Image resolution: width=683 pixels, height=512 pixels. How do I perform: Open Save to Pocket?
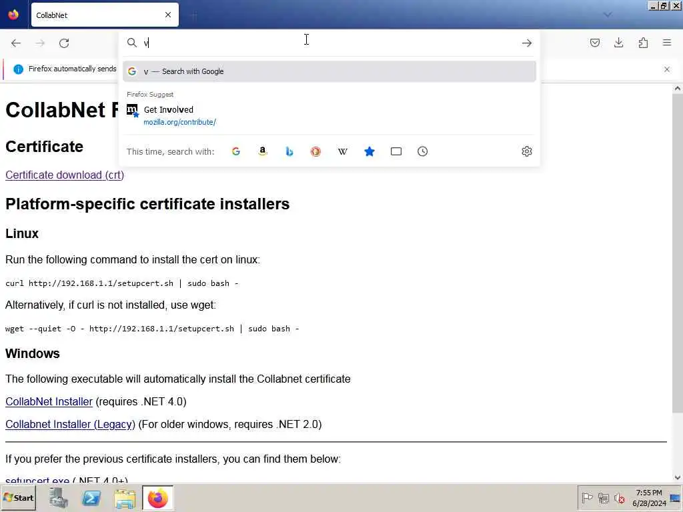594,43
